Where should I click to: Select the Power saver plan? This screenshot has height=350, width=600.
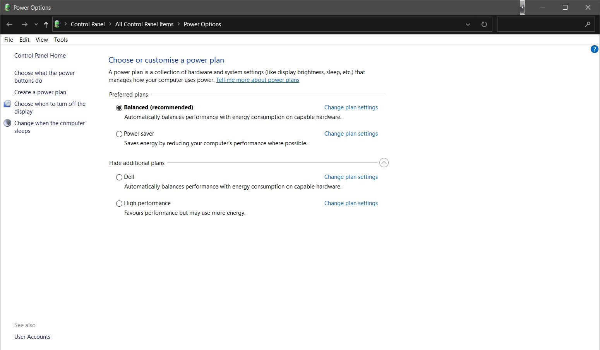(119, 134)
